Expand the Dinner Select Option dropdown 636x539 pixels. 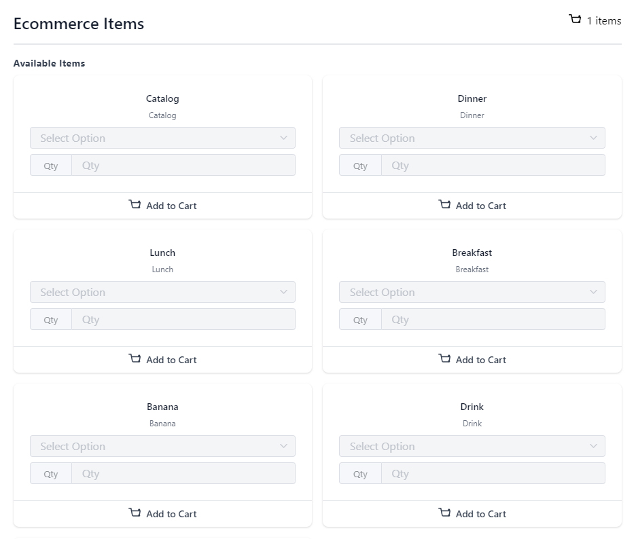(472, 138)
